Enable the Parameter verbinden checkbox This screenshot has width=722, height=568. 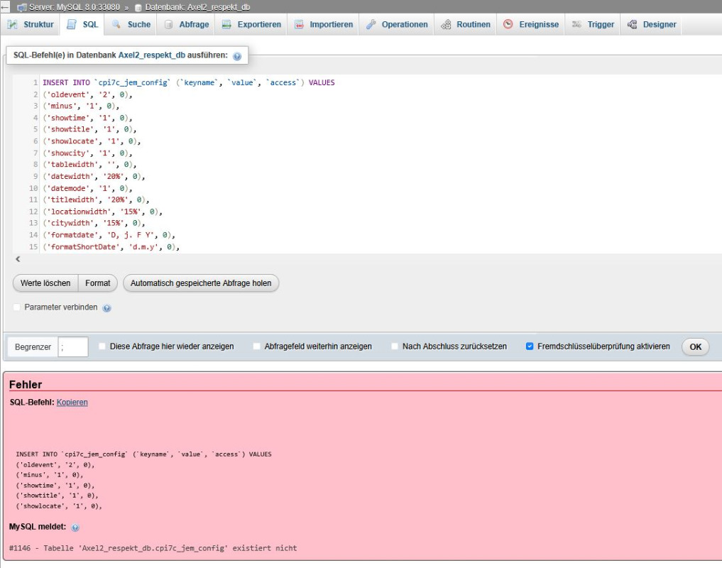(x=17, y=307)
